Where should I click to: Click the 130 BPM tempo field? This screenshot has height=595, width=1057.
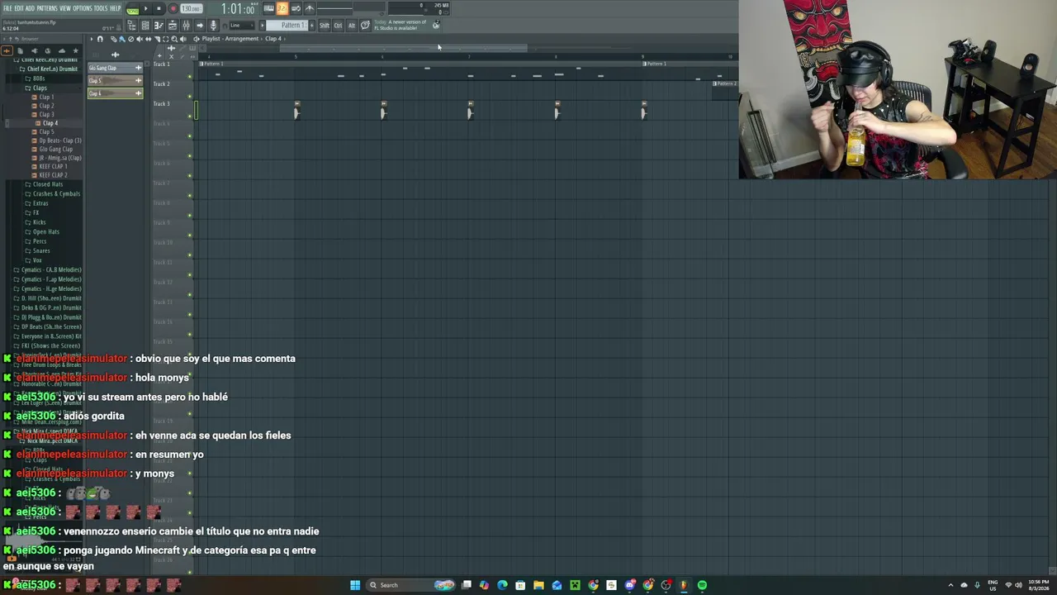pos(191,9)
